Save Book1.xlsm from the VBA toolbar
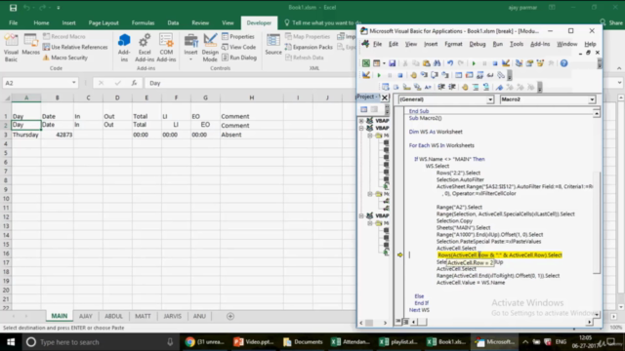 393,63
